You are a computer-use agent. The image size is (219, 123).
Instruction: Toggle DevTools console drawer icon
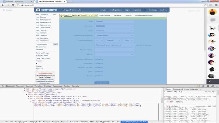tap(203, 86)
